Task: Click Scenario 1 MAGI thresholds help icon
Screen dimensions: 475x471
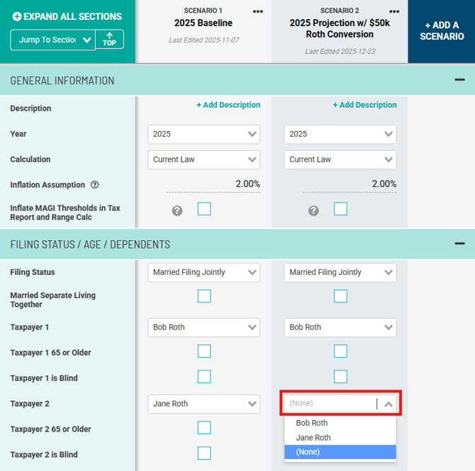Action: tap(177, 210)
